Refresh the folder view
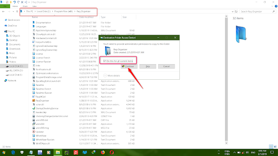 tap(236, 12)
